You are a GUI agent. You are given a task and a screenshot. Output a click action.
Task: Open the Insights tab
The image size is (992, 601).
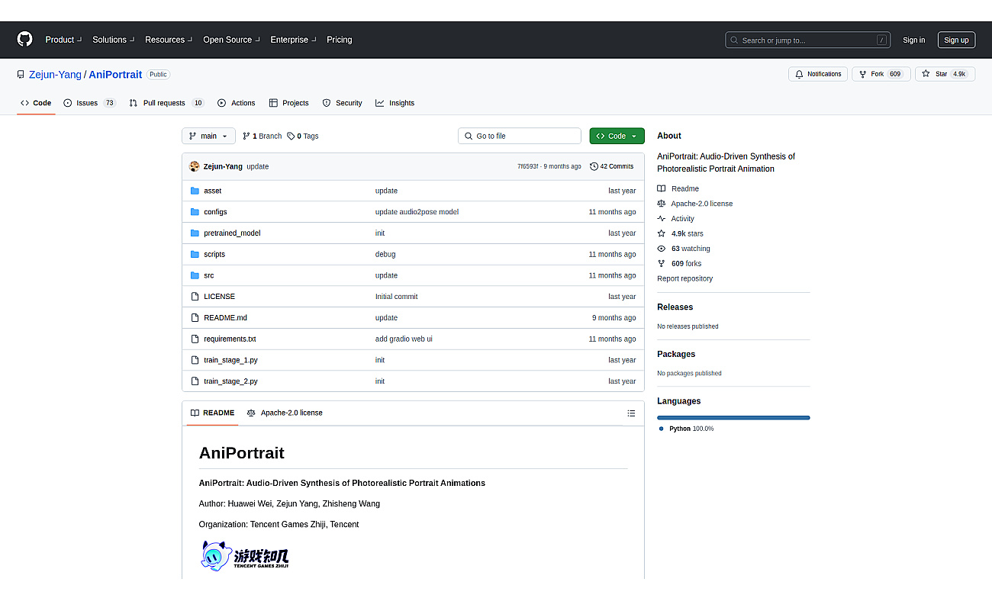click(395, 103)
